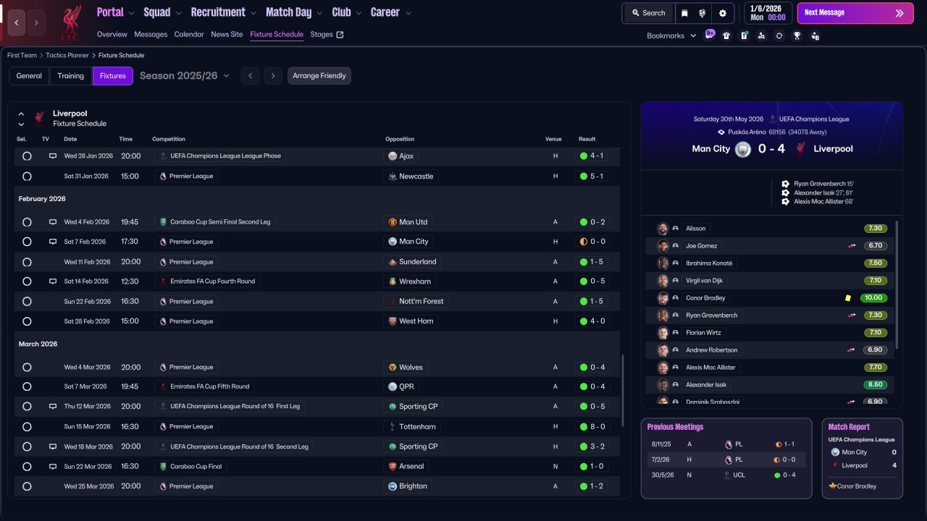Viewport: 927px width, 521px height.
Task: Click the Wolves club badge
Action: point(393,367)
